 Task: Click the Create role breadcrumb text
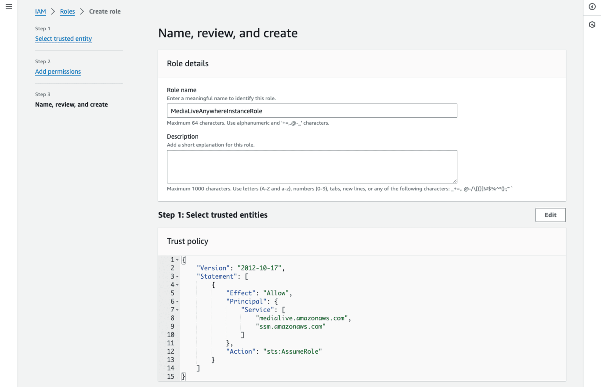105,11
